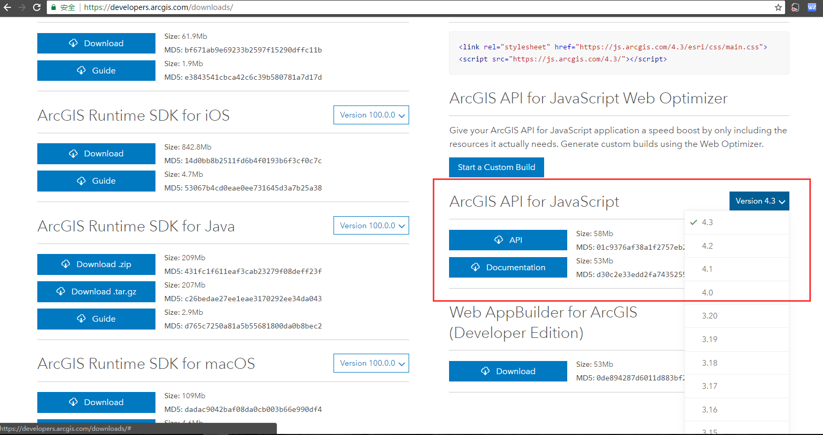
Task: Download ArcGIS Runtime SDK for macOS 109Mb
Action: pyautogui.click(x=96, y=402)
